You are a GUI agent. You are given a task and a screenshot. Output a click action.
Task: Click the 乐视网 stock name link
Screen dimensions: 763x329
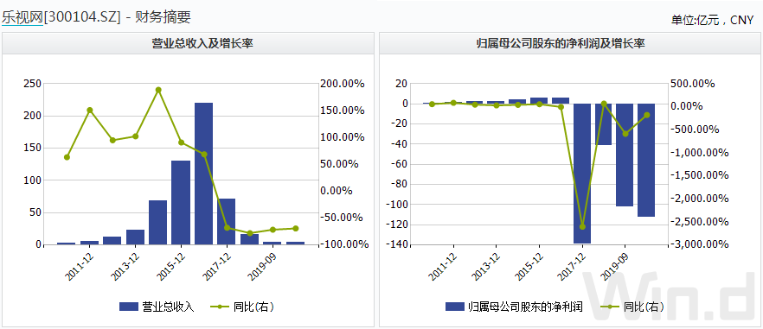pos(22,17)
